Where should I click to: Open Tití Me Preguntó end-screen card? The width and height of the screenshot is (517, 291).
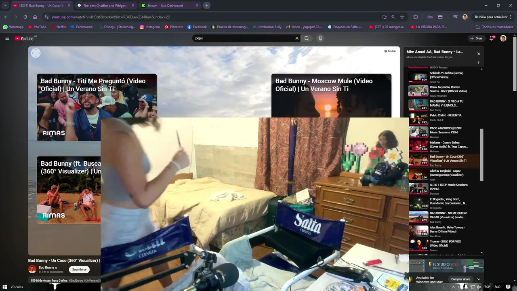pyautogui.click(x=97, y=108)
